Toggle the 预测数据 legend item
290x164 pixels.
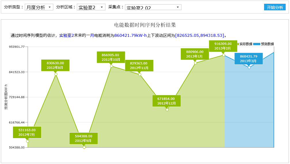[x=267, y=44]
